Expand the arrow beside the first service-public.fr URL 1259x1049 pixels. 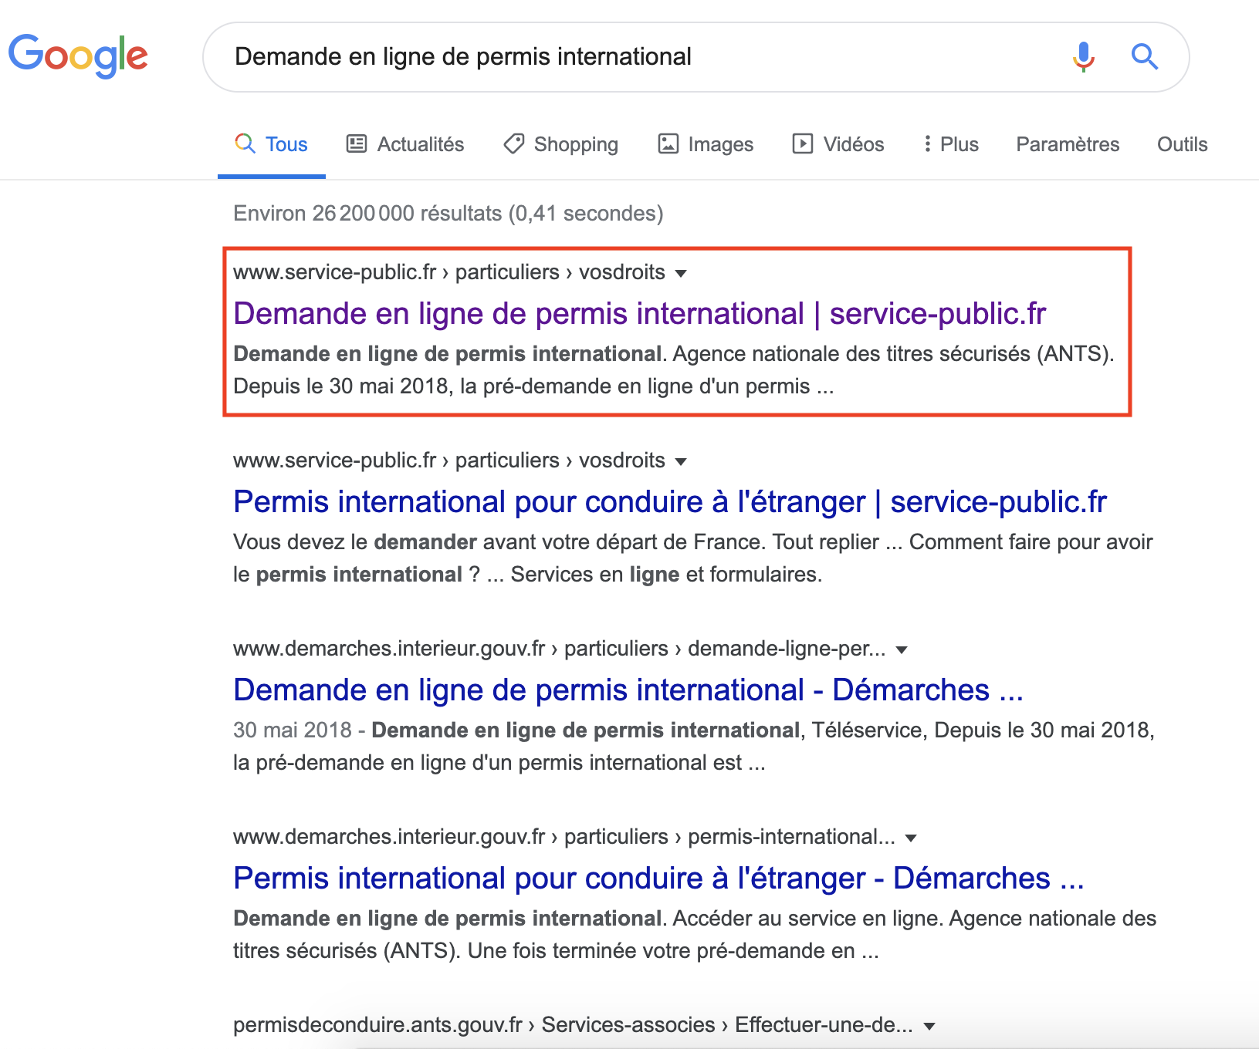(x=681, y=273)
